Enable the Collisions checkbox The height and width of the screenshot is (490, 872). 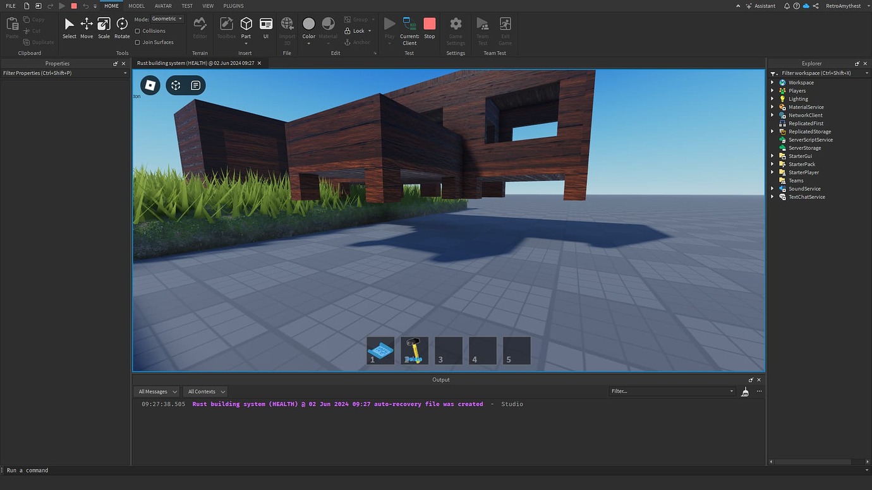pyautogui.click(x=136, y=30)
